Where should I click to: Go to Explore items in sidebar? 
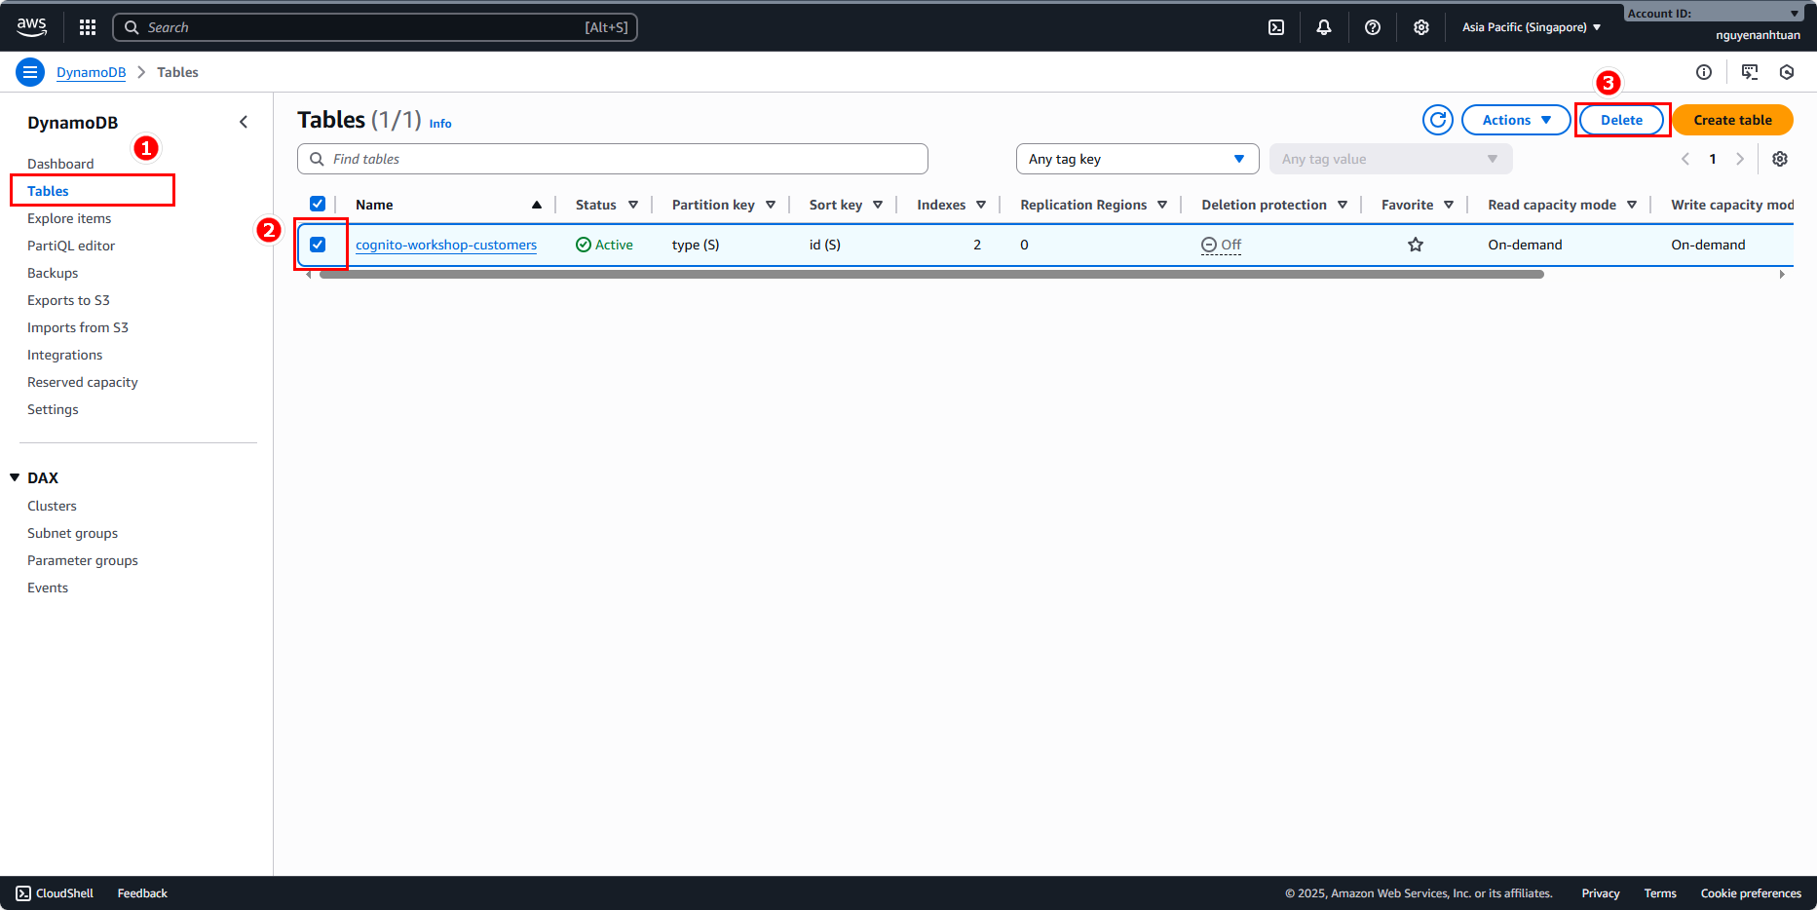pyautogui.click(x=69, y=218)
